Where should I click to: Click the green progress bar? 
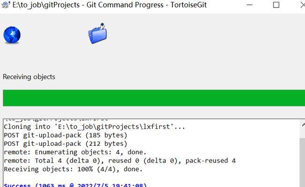click(x=154, y=98)
